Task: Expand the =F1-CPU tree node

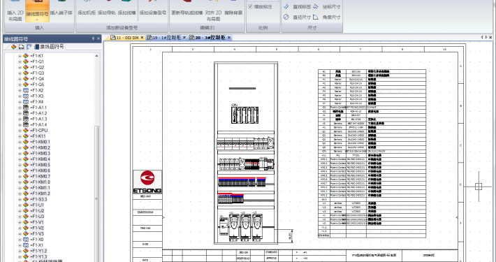Action: (x=20, y=131)
